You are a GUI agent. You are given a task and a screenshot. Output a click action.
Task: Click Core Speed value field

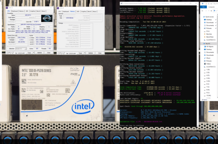tap(22, 38)
